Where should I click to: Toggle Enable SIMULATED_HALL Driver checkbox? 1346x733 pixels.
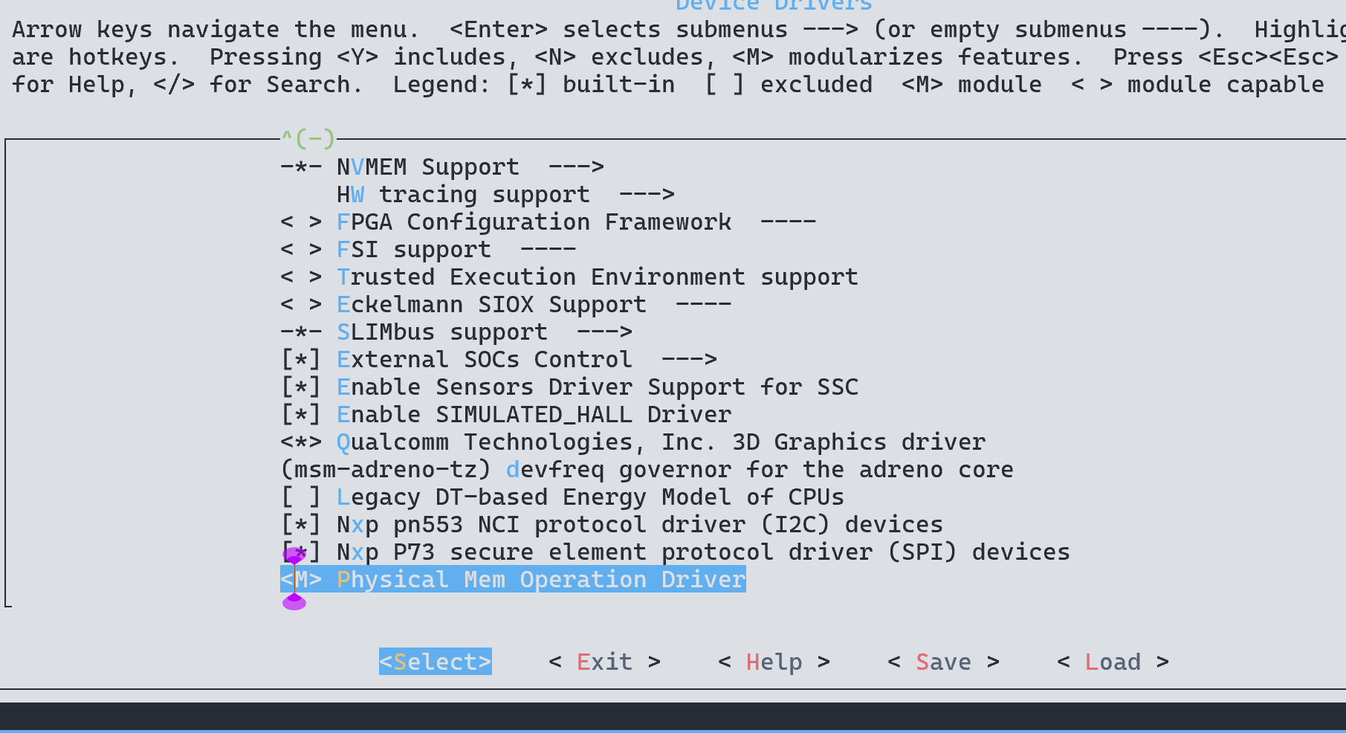tap(301, 415)
